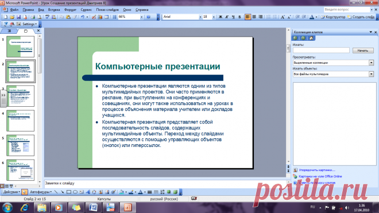Viewport: 379px width, 213px height.
Task: Open the undo history dropdown arrow
Action: 87,17
